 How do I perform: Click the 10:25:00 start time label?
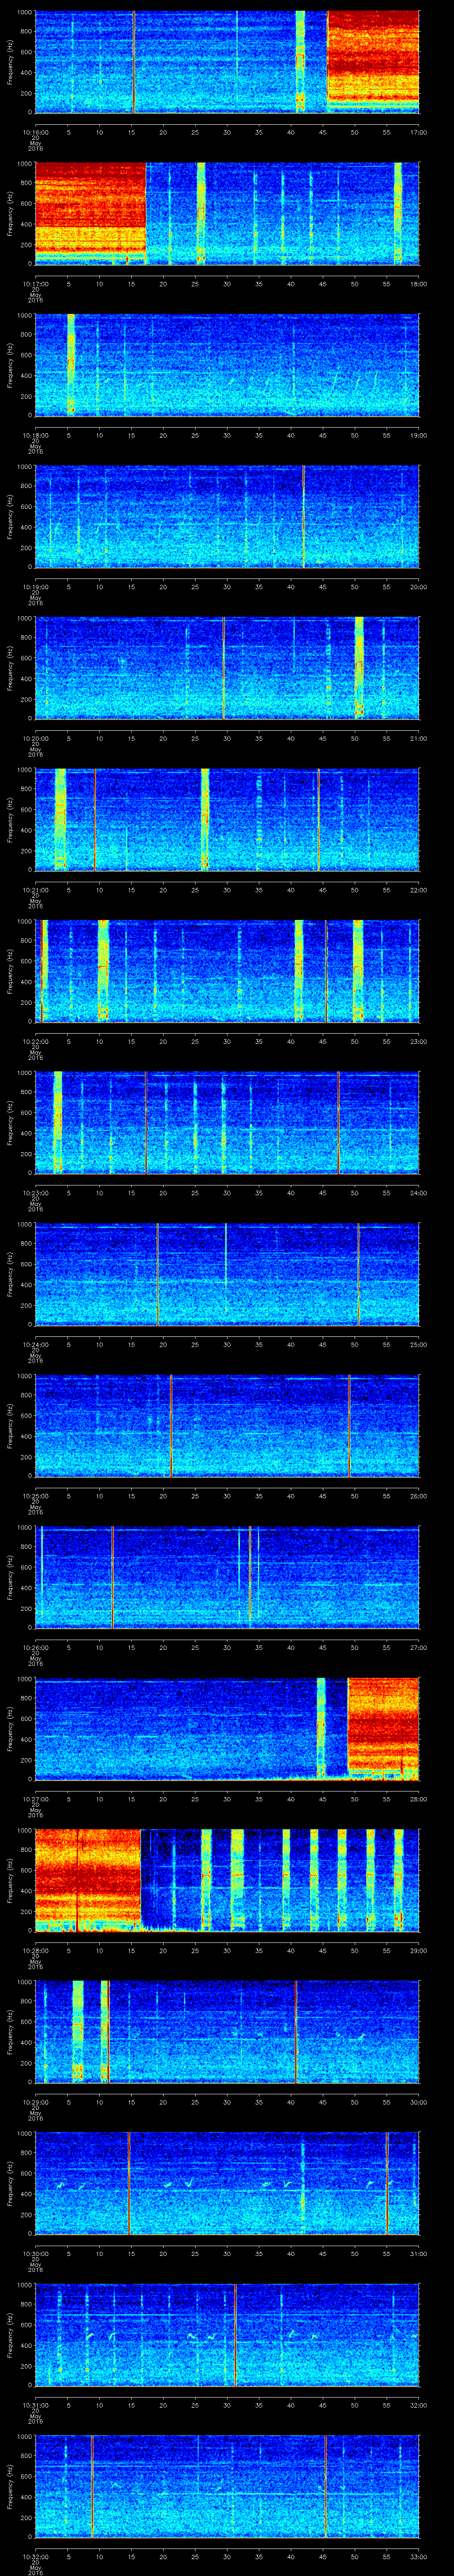[35, 1495]
